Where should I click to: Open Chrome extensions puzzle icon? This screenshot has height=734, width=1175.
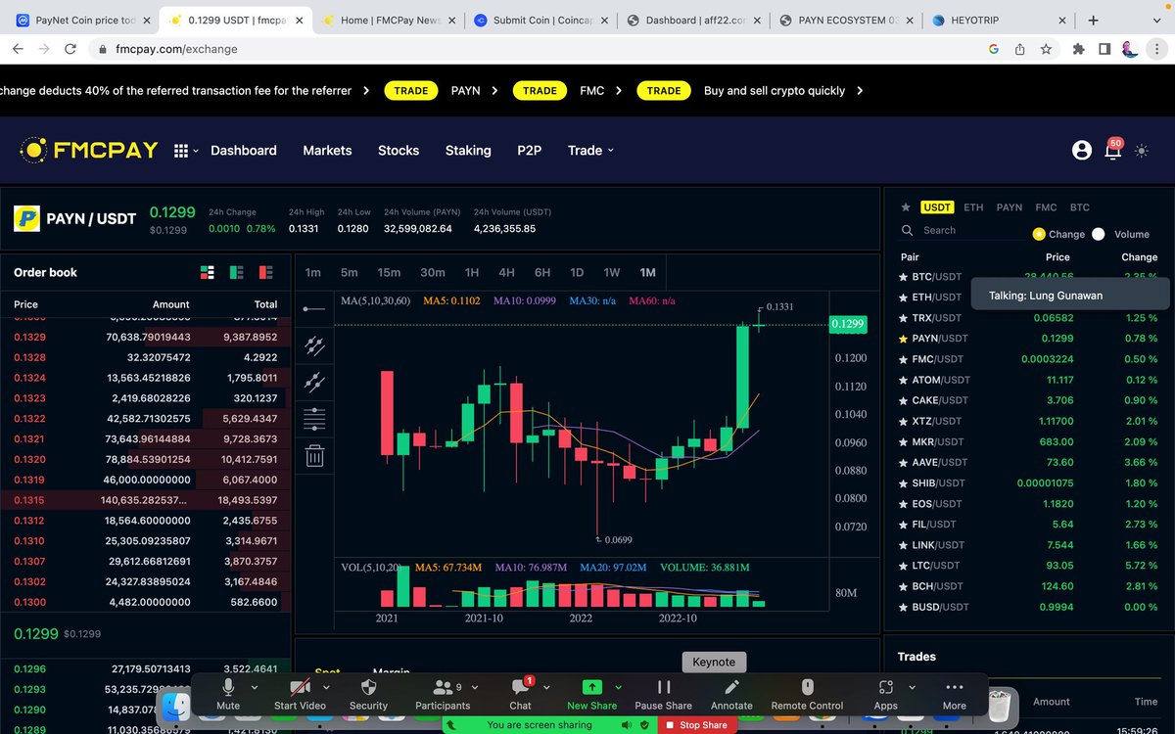1079,49
